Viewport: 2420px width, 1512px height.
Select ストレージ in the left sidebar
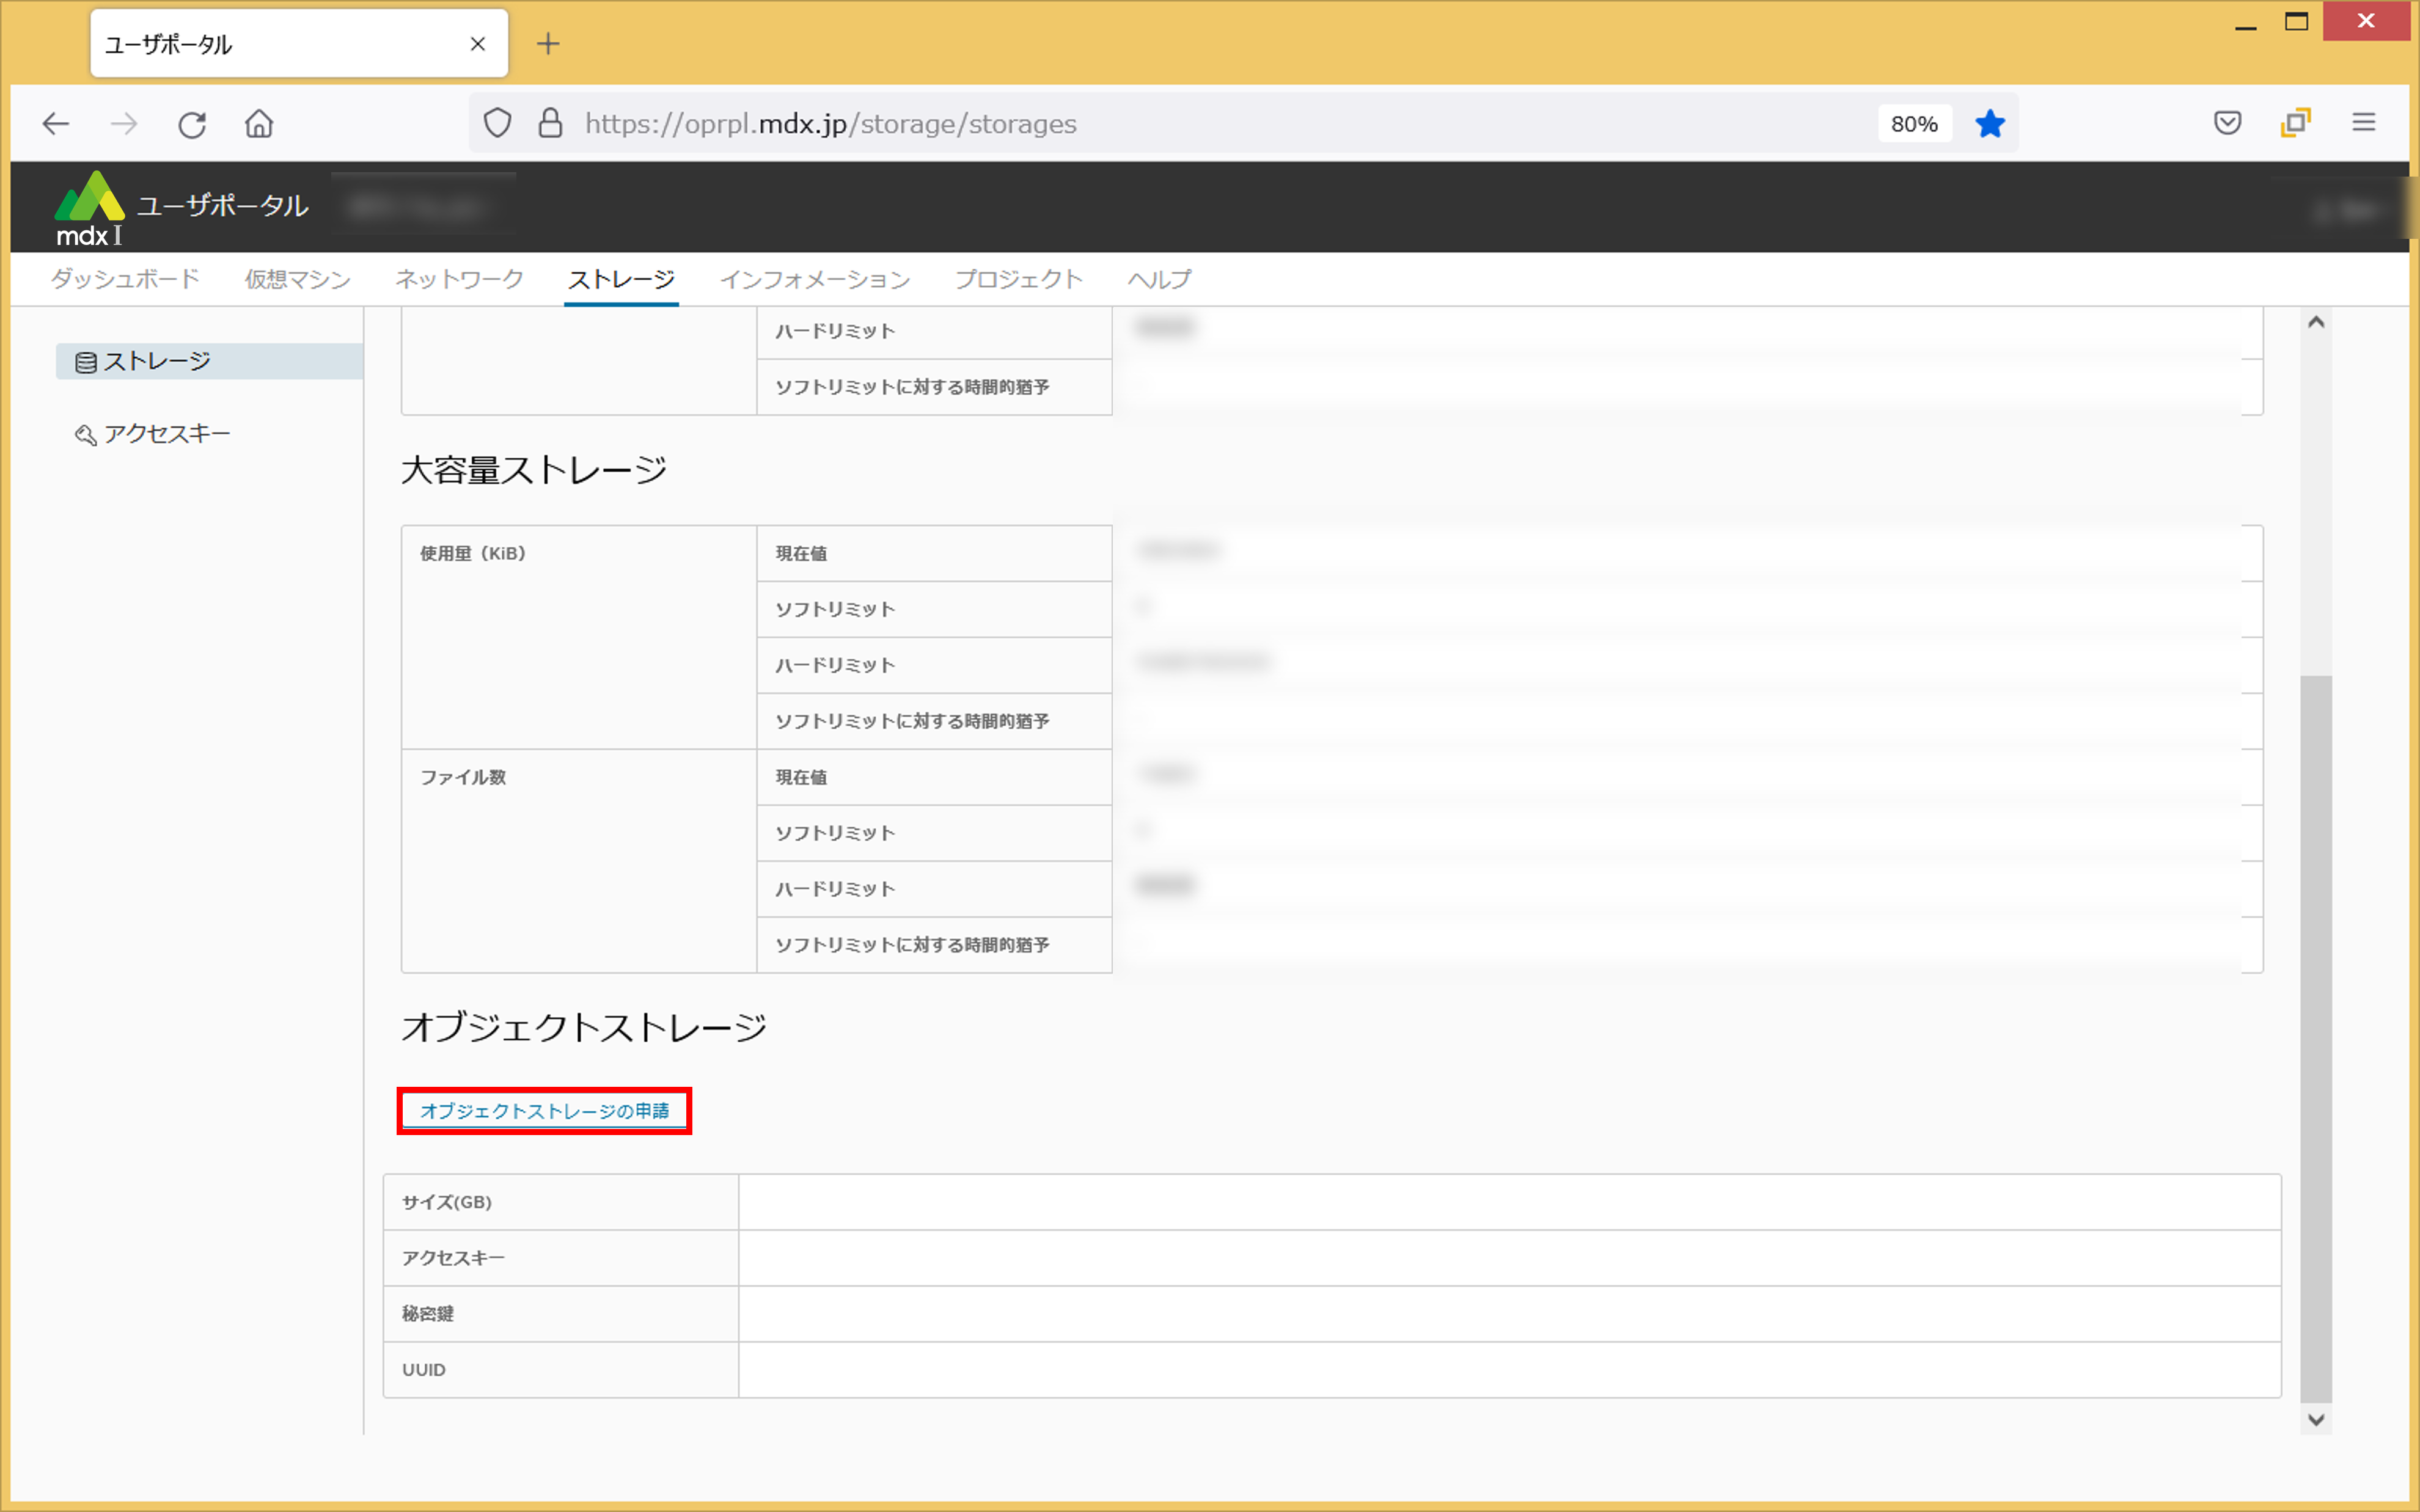click(x=209, y=361)
